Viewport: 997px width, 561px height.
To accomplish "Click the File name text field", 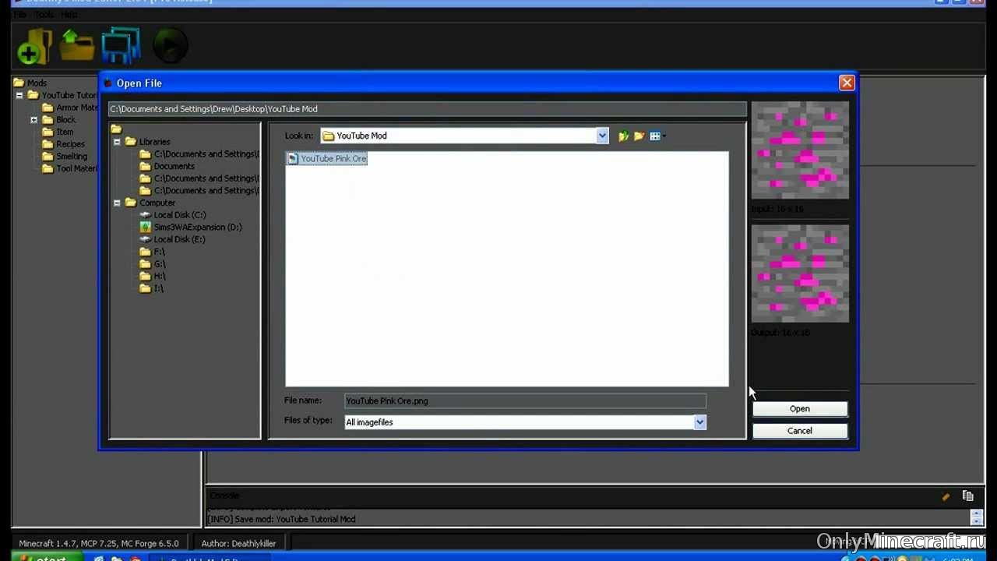I will coord(524,401).
